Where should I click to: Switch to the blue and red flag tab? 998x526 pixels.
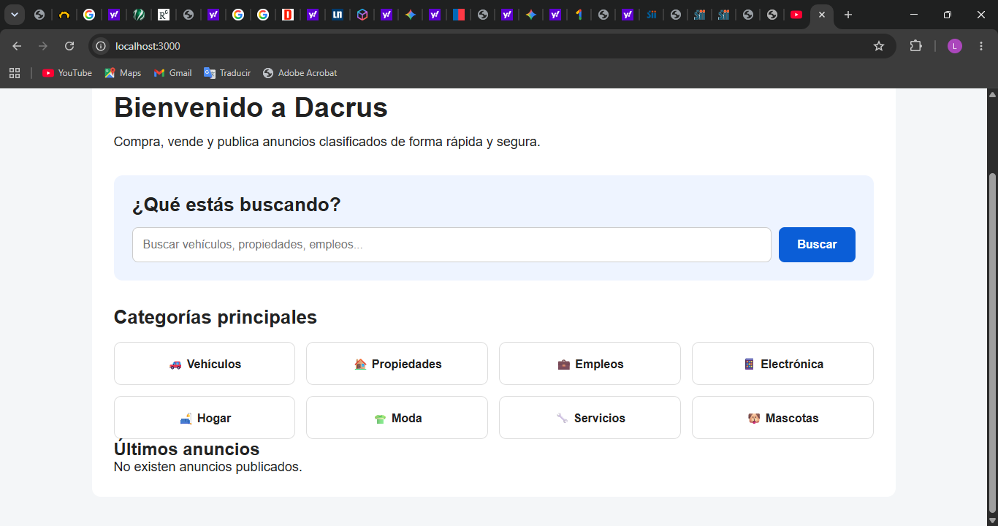point(459,15)
